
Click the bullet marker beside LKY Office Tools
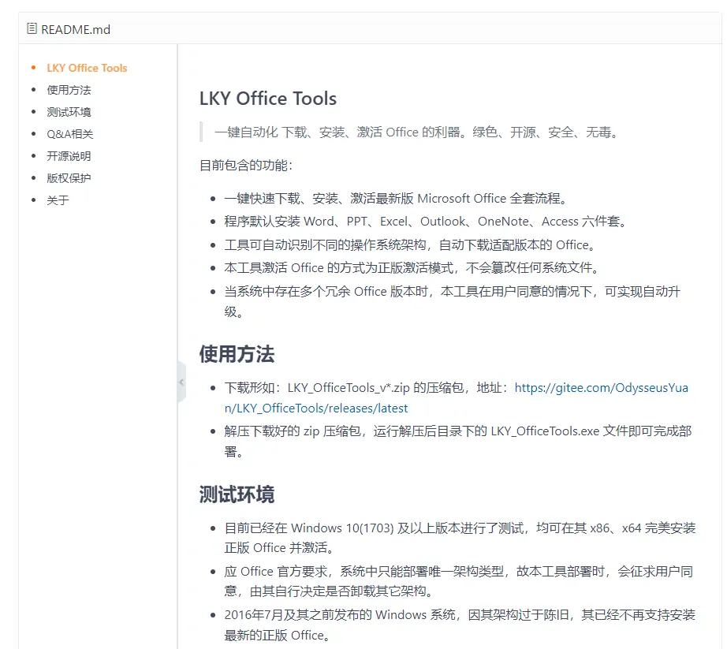pyautogui.click(x=35, y=68)
